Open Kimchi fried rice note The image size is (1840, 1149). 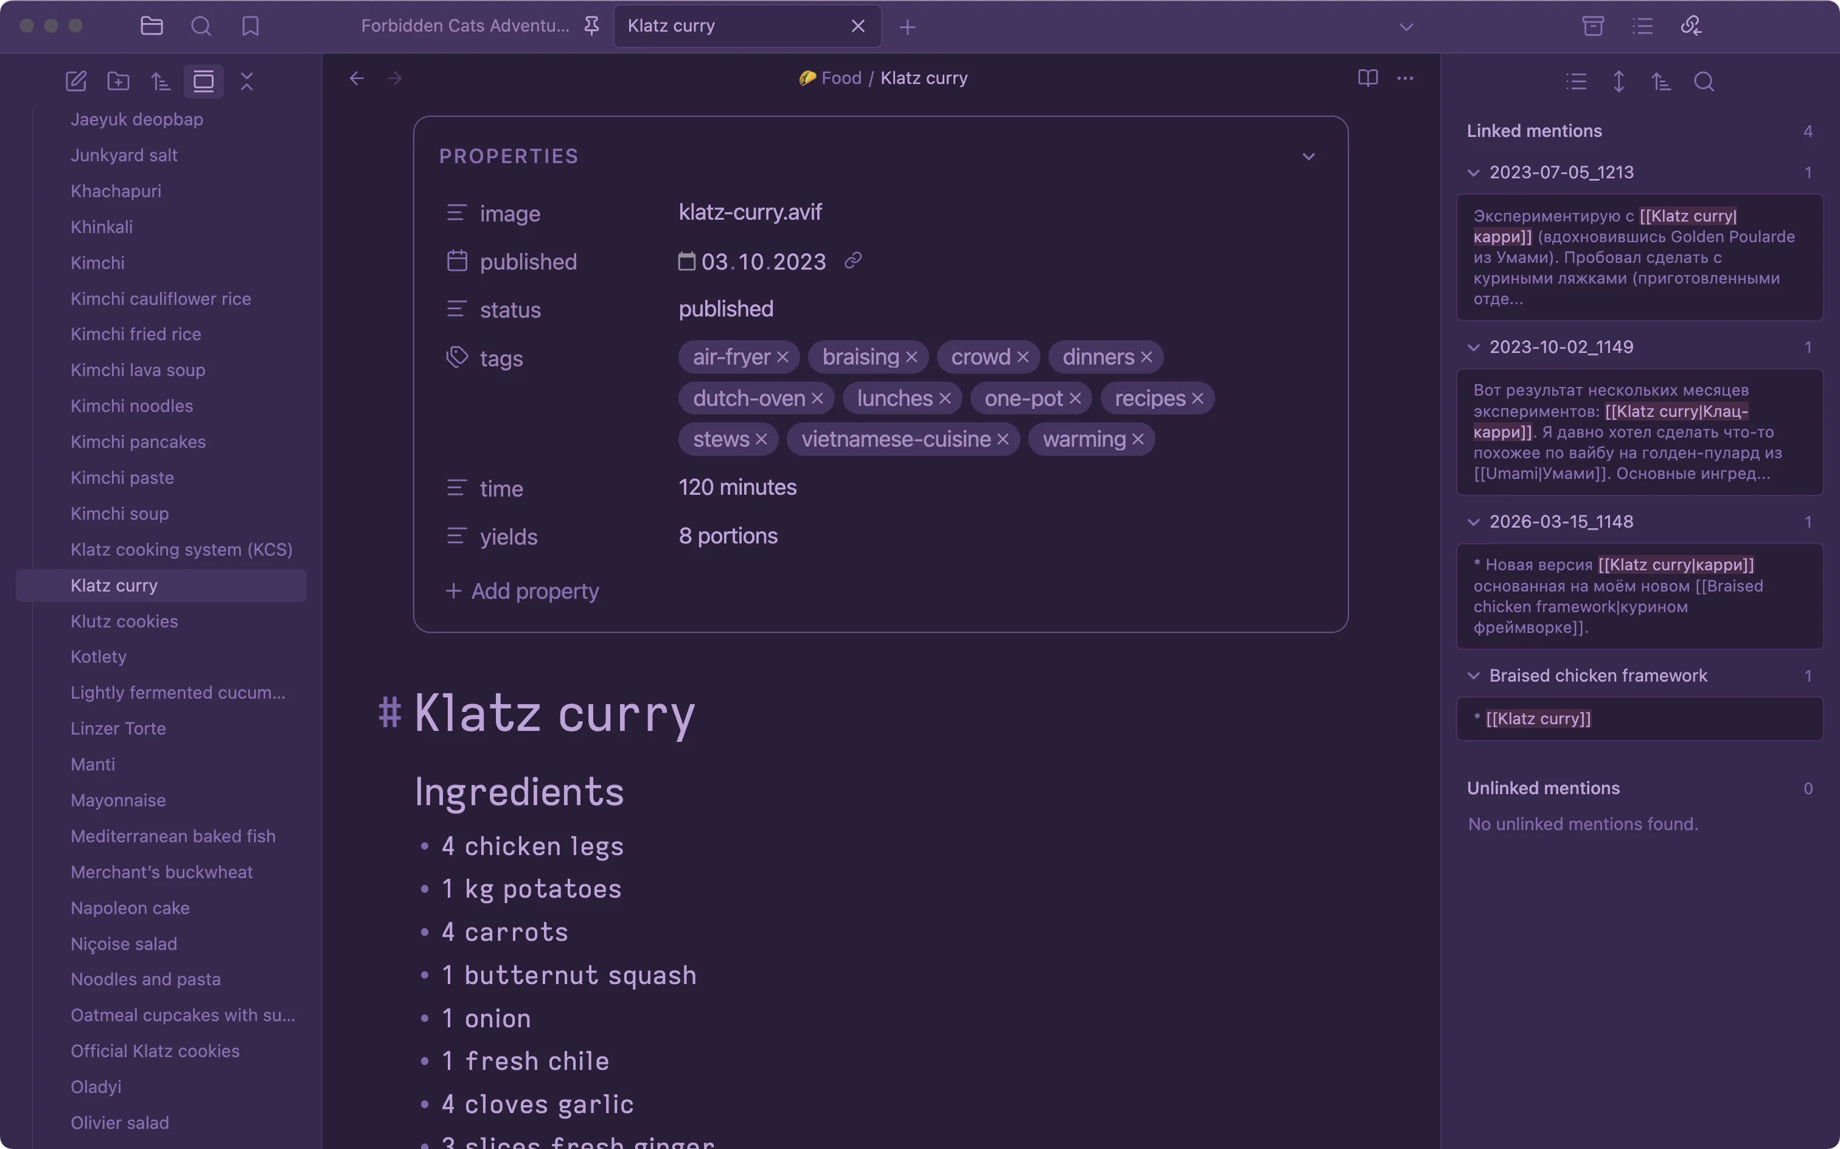pos(136,334)
